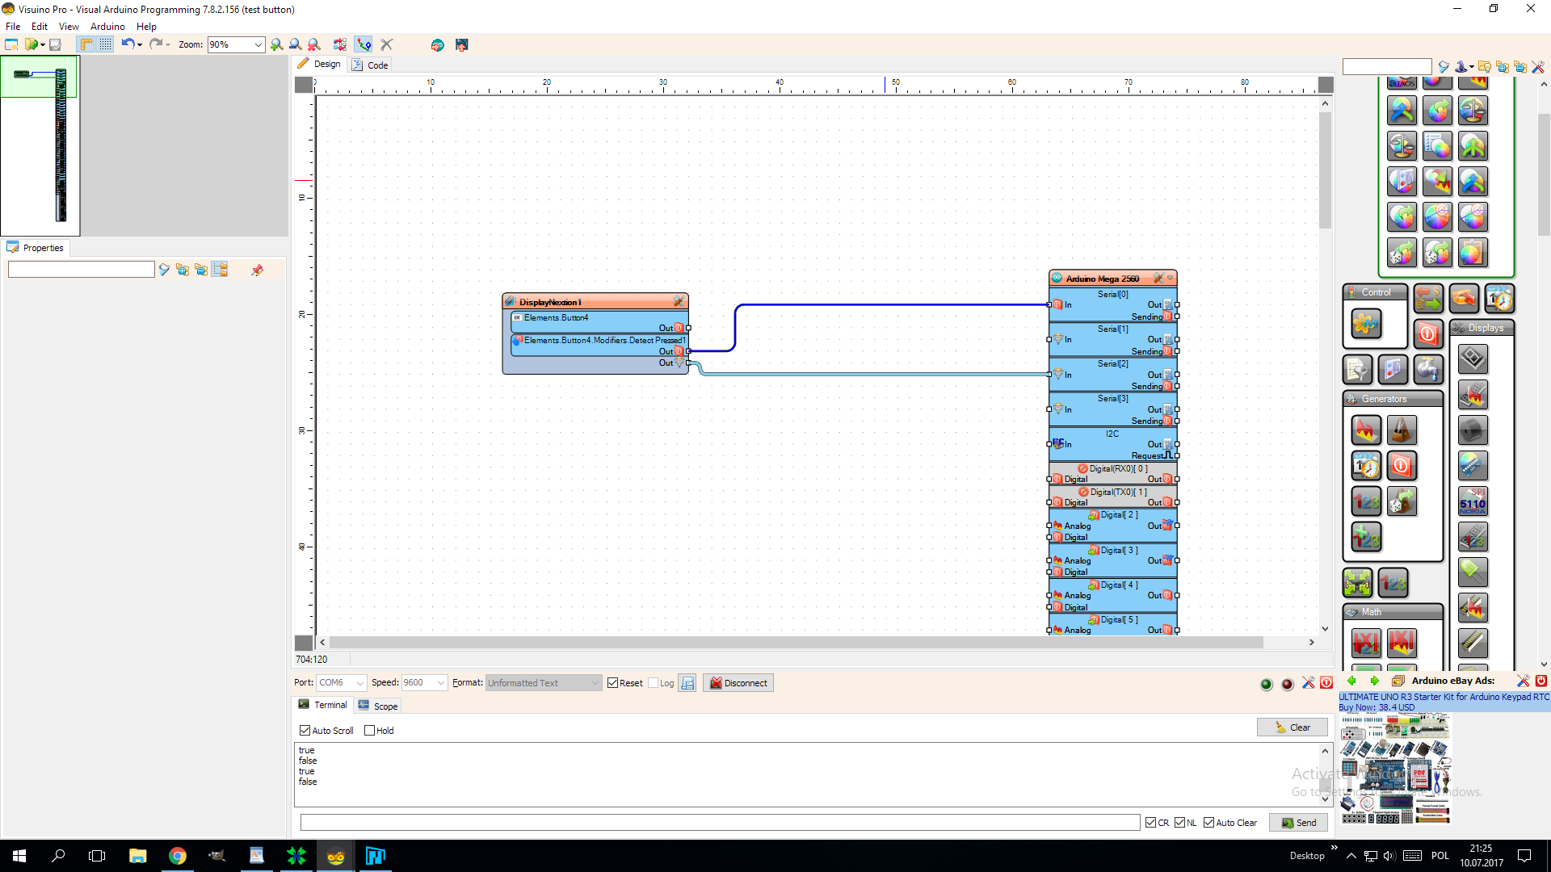Click the Nokia 5110 display component icon
1551x872 pixels.
pyautogui.click(x=1473, y=501)
